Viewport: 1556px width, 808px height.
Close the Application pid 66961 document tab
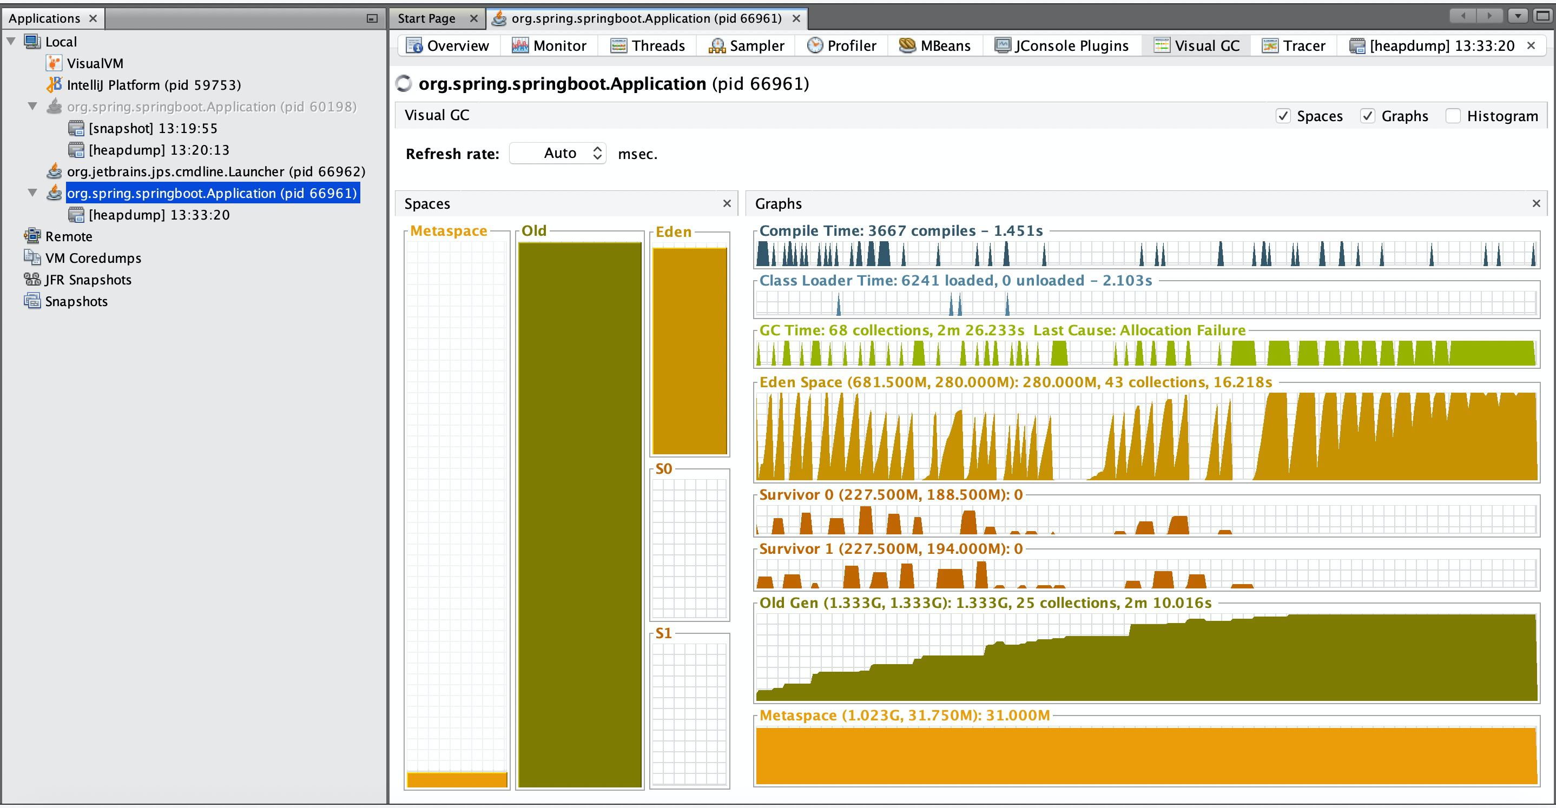[x=797, y=19]
